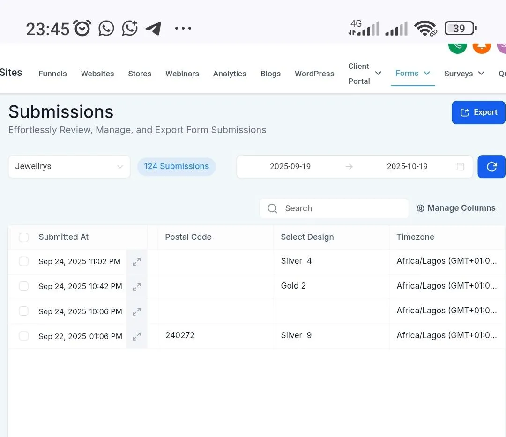Open the WordPress tab
This screenshot has width=506, height=437.
pyautogui.click(x=314, y=74)
